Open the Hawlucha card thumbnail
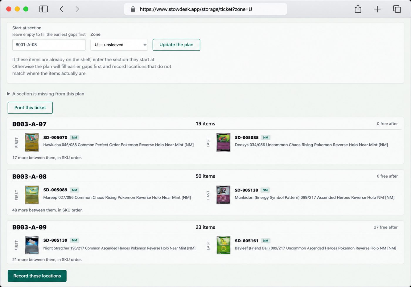The width and height of the screenshot is (411, 287). 32,142
